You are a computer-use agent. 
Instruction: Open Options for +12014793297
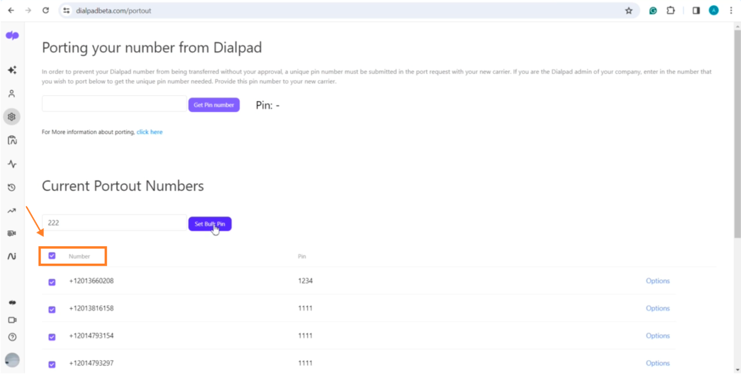[x=658, y=363]
